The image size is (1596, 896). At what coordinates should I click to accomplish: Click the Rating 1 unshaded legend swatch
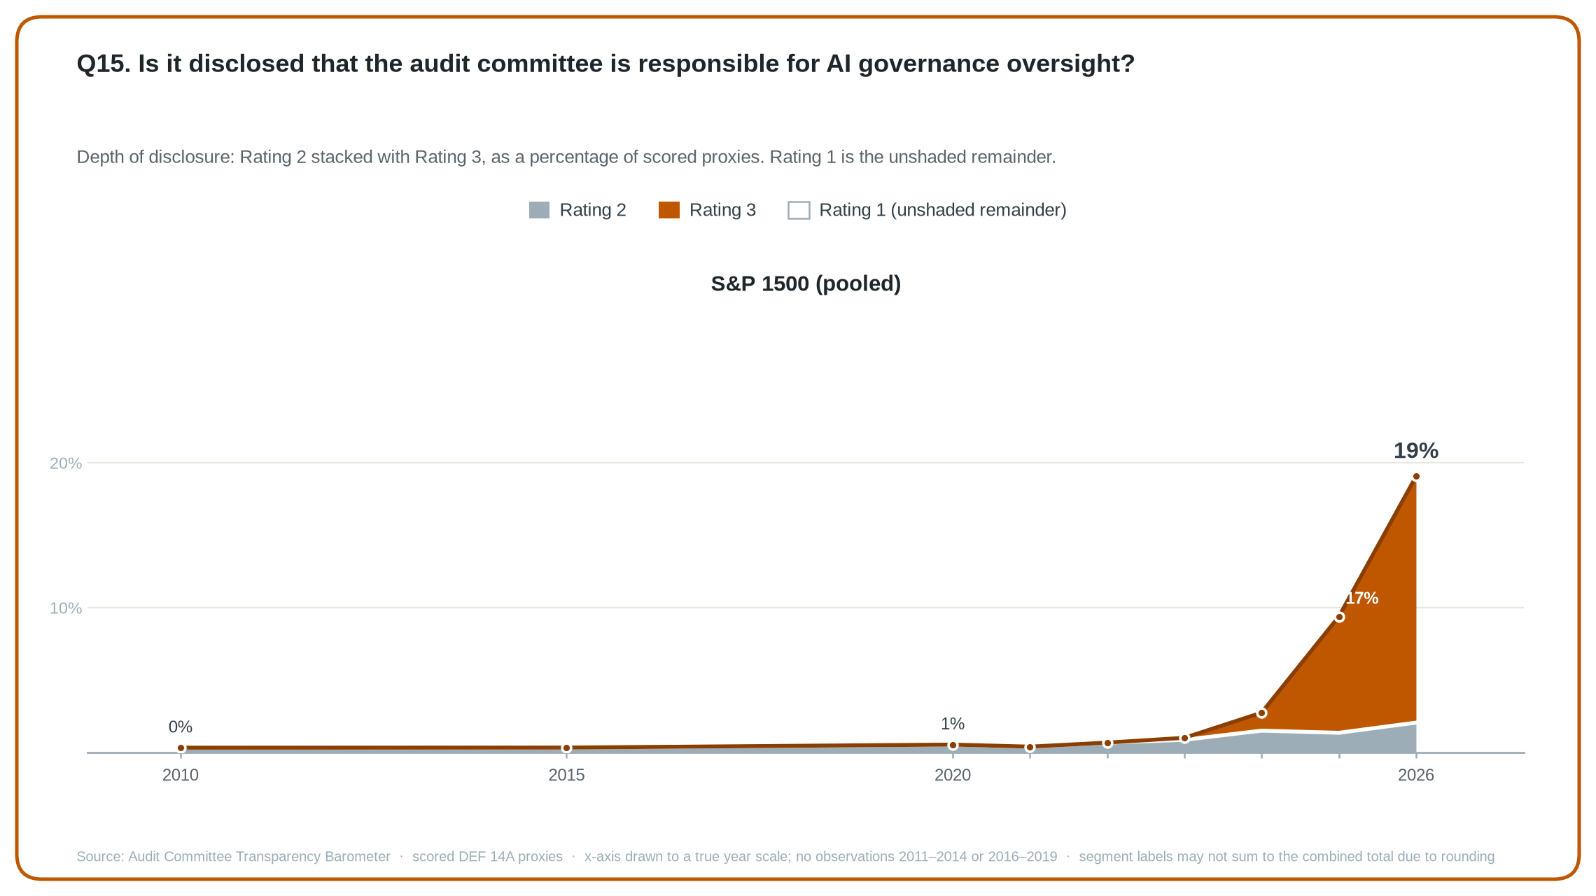coord(799,210)
